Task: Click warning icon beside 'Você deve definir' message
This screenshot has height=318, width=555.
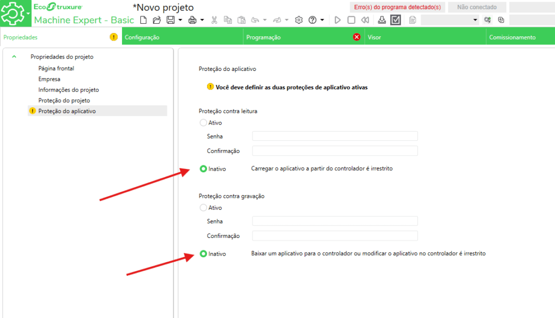Action: point(210,87)
